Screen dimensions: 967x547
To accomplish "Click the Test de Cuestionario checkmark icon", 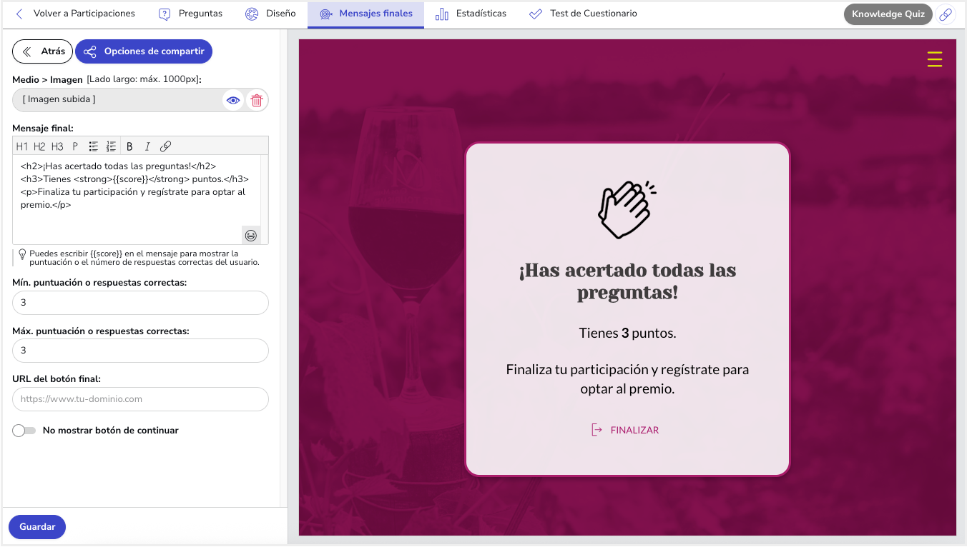I will point(536,14).
